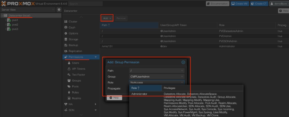This screenshot has height=117, width=289.
Task: Click the pve3 node icon
Action: point(9,29)
